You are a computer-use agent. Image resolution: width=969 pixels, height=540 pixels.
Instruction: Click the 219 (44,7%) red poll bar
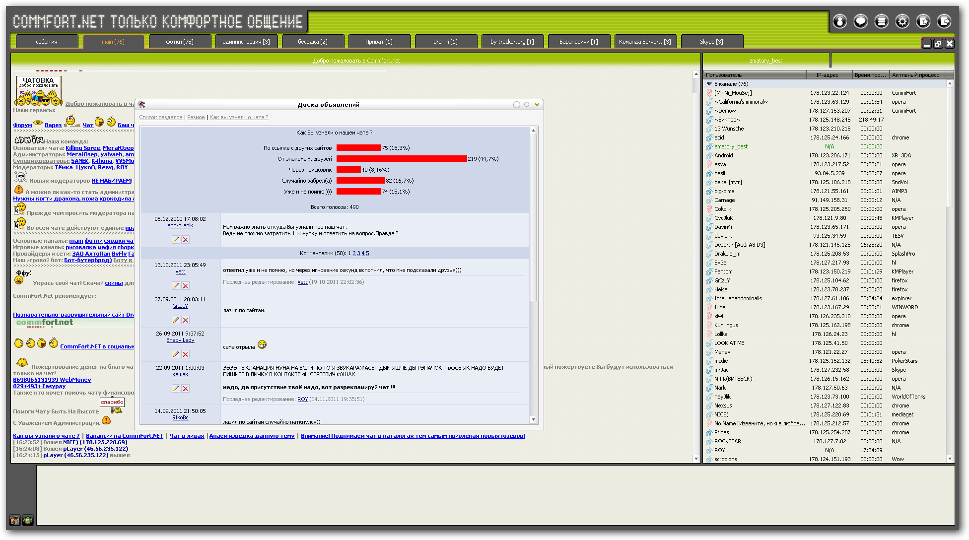(402, 159)
